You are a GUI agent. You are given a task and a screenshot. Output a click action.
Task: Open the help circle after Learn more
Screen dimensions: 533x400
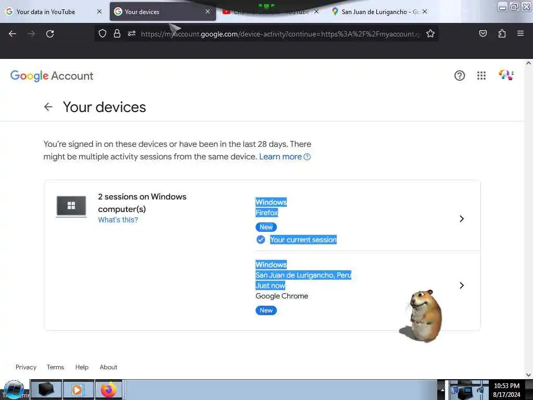click(x=307, y=157)
